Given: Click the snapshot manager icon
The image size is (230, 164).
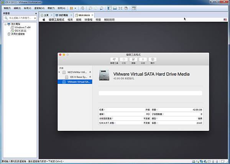Looking at the screenshot, I should pyautogui.click(x=101, y=8).
